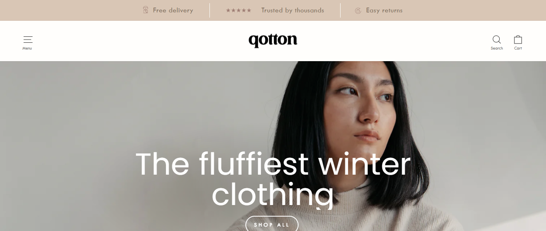This screenshot has width=546, height=231.
Task: Click the fluffiest winter clothing headline
Action: click(x=273, y=179)
